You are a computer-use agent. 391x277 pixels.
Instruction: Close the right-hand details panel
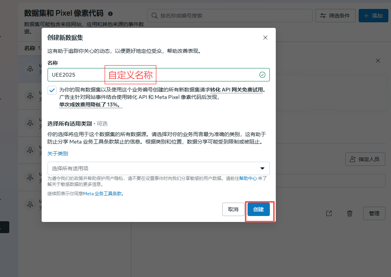378,61
